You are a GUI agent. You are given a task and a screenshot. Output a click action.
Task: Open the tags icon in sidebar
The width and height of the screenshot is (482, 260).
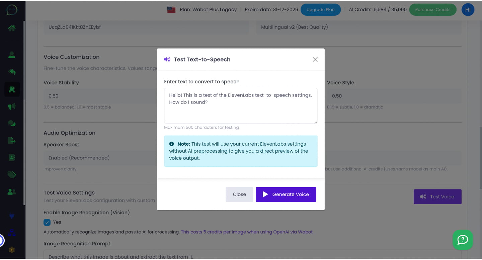coord(12,174)
